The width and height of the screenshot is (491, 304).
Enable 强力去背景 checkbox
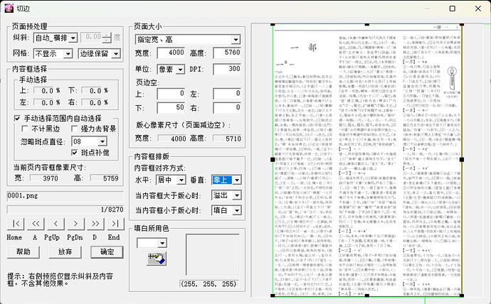point(74,129)
